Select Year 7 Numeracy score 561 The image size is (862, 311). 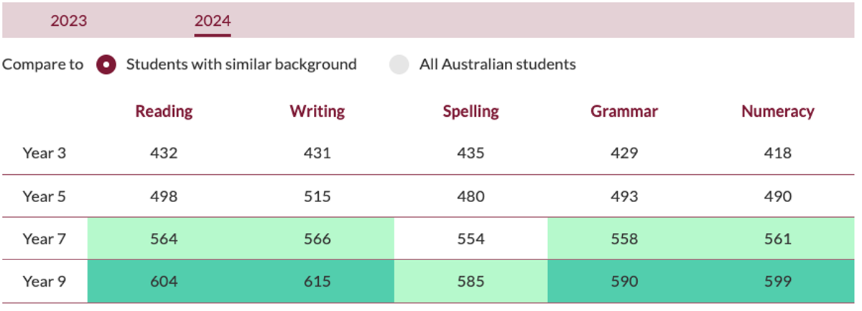[x=778, y=239]
